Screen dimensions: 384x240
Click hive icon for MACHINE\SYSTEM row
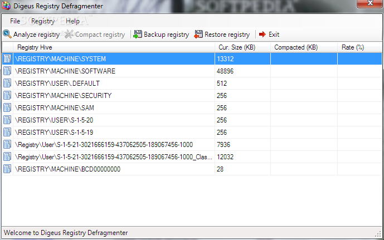coord(7,58)
